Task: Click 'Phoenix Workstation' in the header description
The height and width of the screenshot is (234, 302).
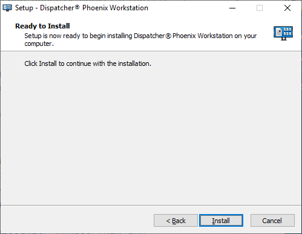Action: [x=203, y=36]
